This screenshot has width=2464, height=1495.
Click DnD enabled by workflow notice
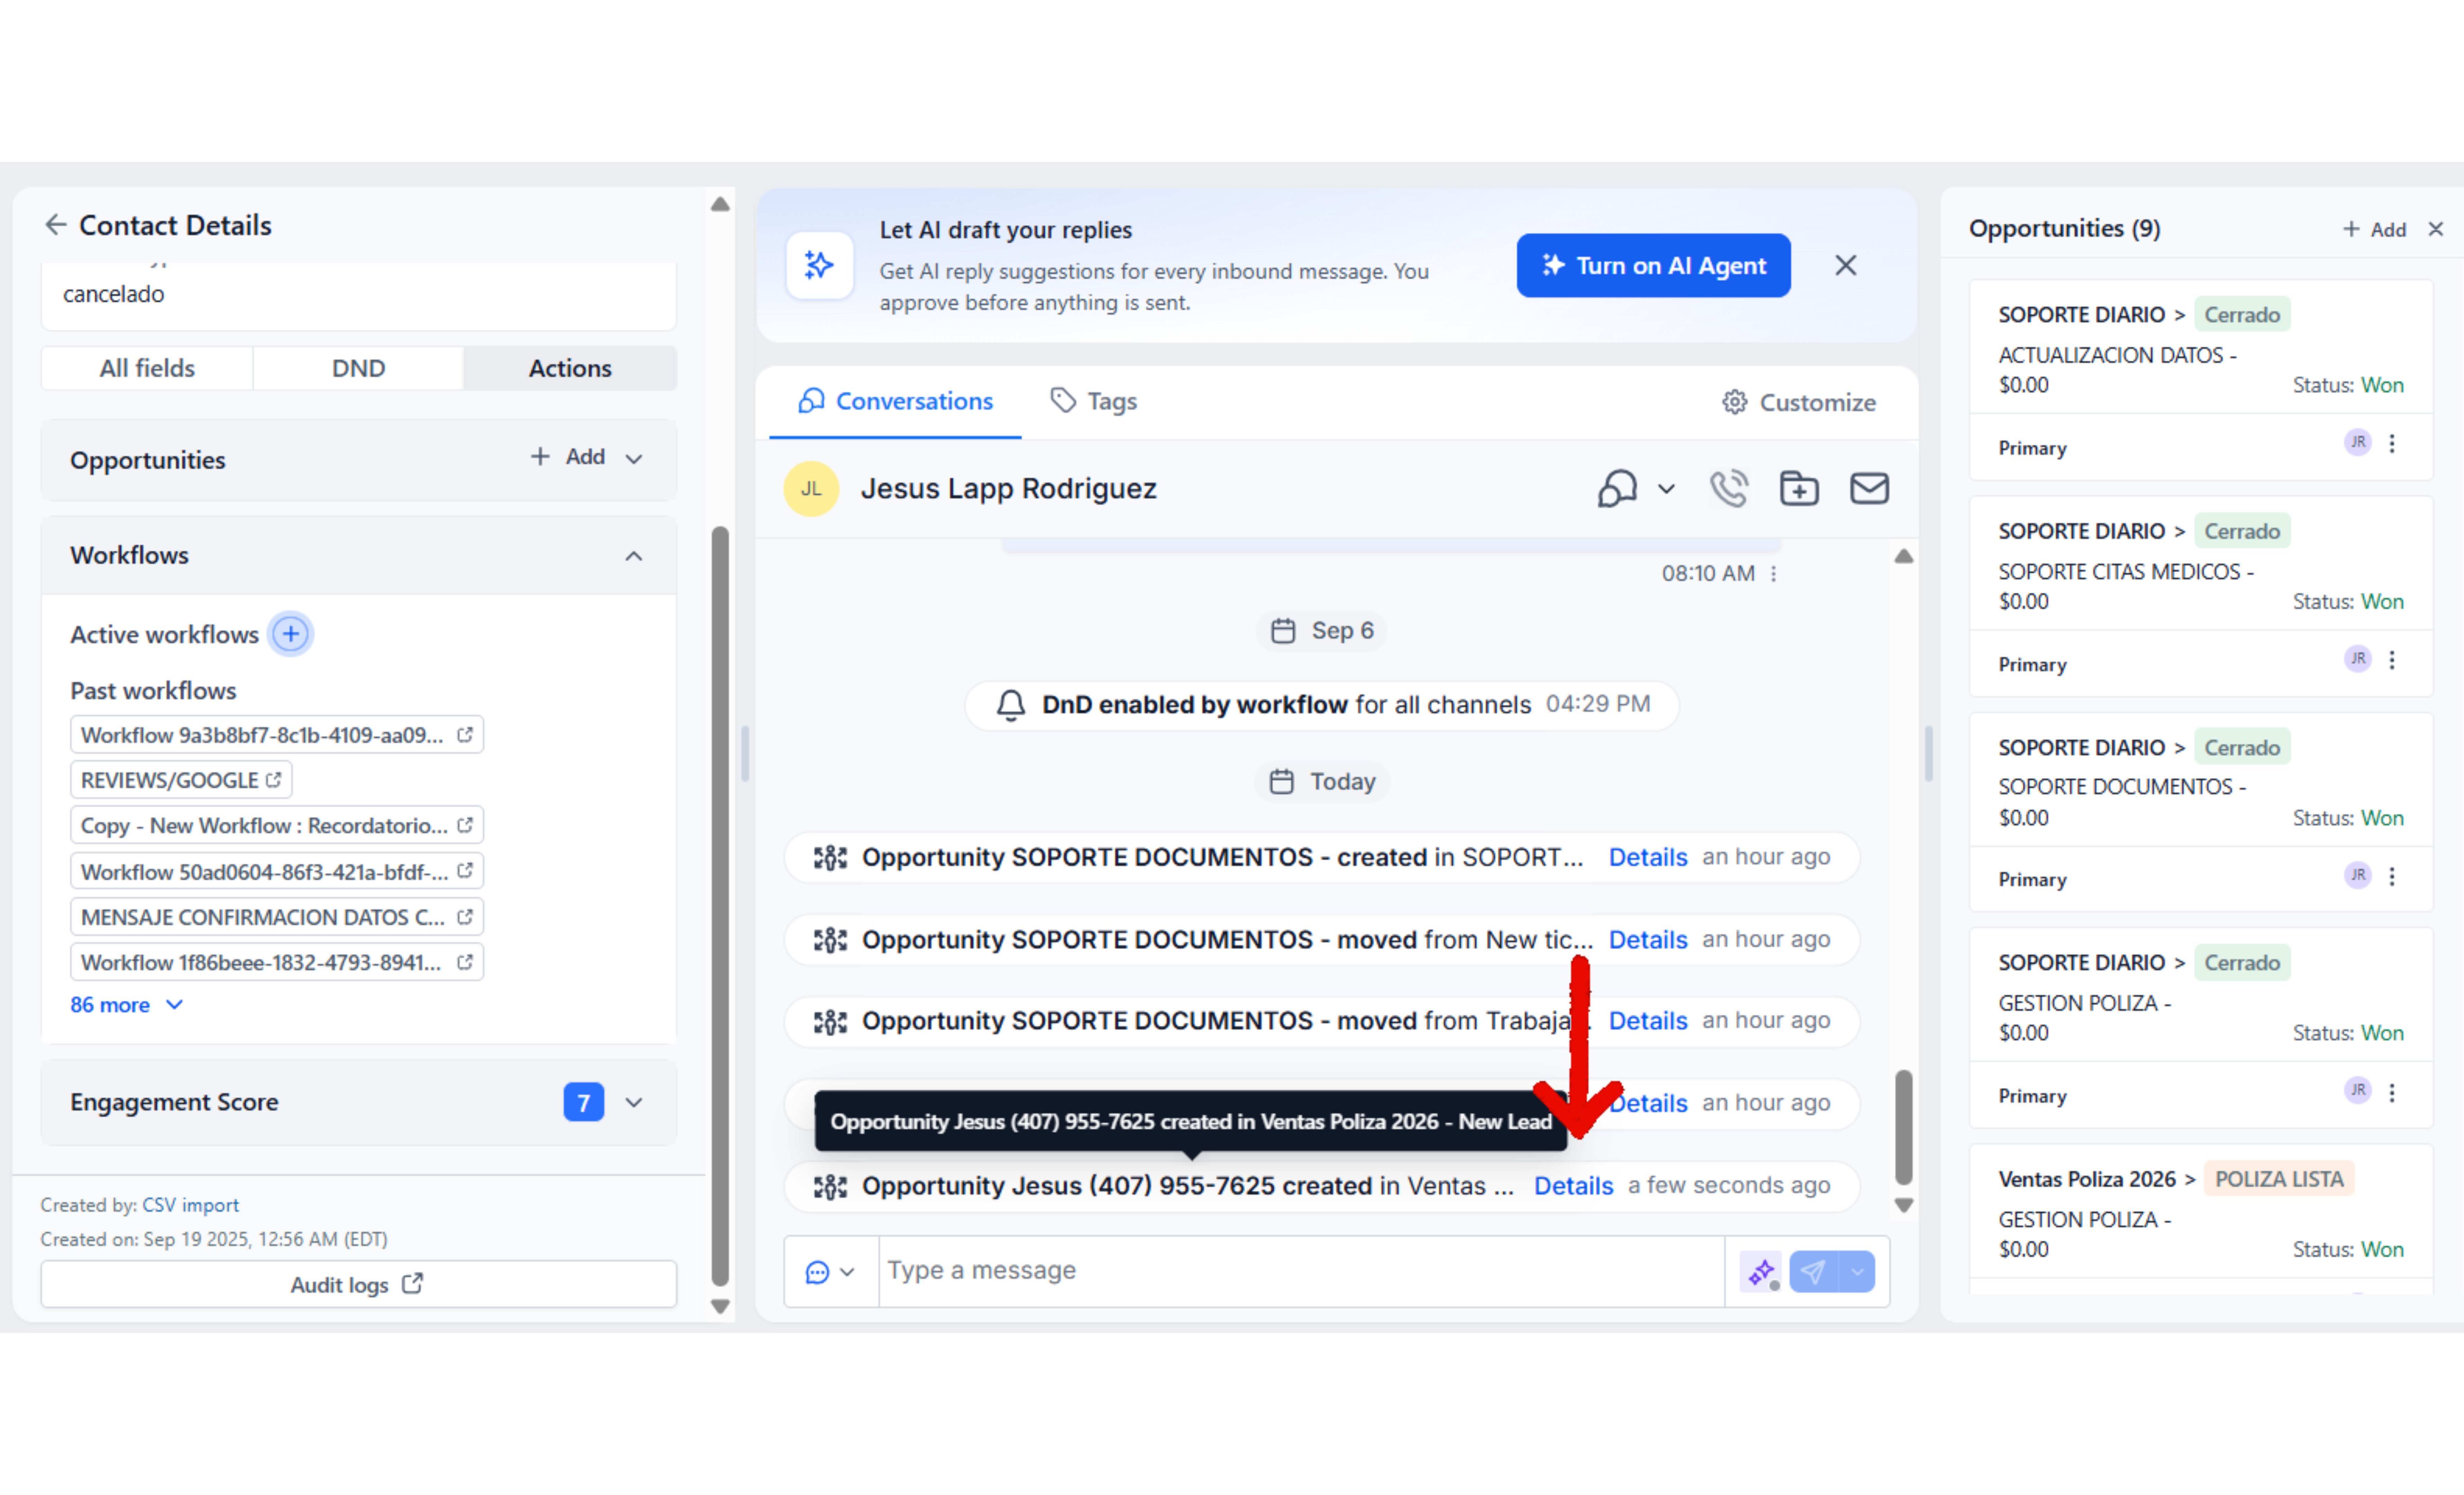[1322, 705]
